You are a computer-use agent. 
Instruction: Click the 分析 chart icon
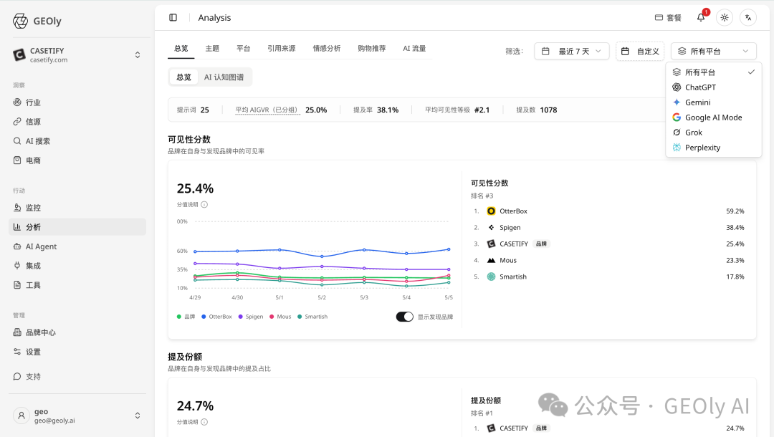(x=17, y=227)
